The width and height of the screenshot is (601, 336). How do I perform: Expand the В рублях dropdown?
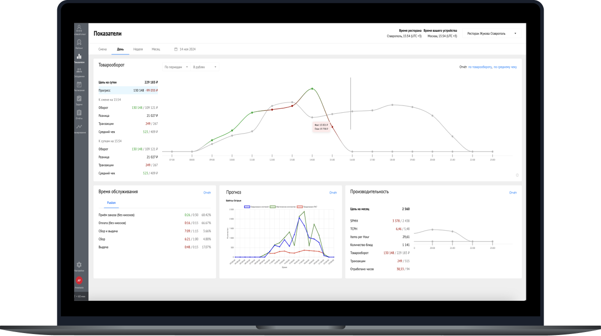pyautogui.click(x=205, y=67)
